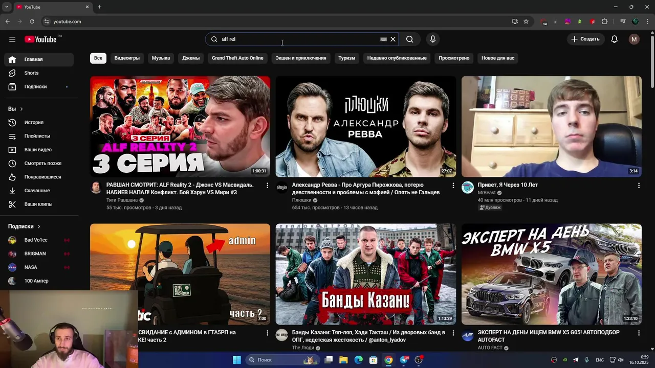Click the Создать button
This screenshot has width=655, height=368.
coord(585,39)
